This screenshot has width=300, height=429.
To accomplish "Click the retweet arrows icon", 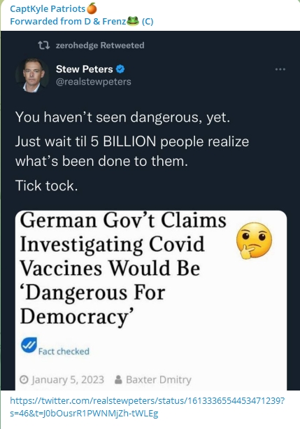I will tap(44, 45).
